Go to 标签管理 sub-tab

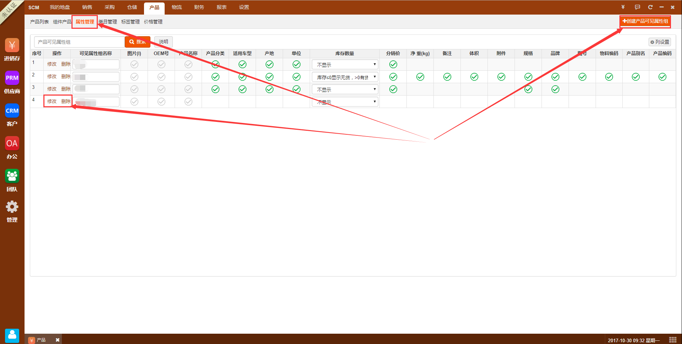coord(130,22)
